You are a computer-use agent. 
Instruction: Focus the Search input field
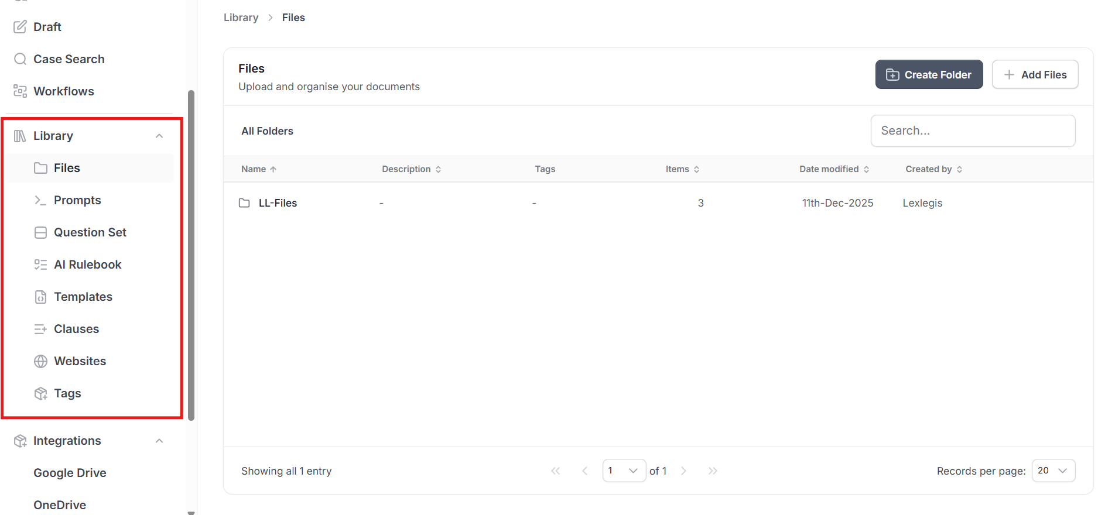pyautogui.click(x=973, y=131)
